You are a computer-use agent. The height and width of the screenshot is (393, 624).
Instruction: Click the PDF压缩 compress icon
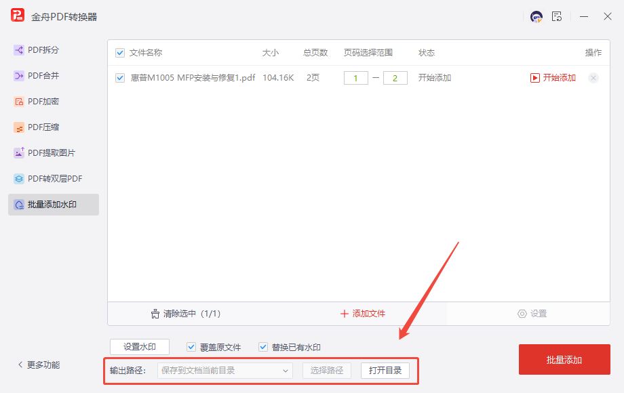pos(19,127)
